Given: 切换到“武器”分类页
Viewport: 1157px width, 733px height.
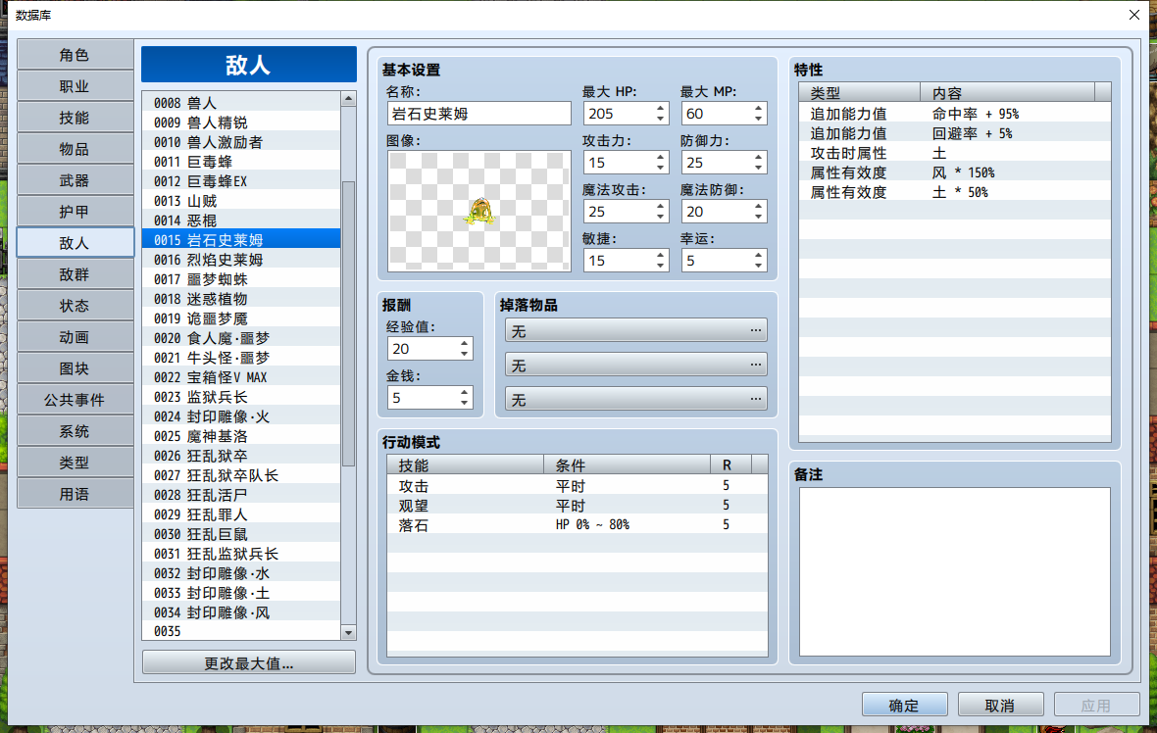Looking at the screenshot, I should pyautogui.click(x=75, y=180).
